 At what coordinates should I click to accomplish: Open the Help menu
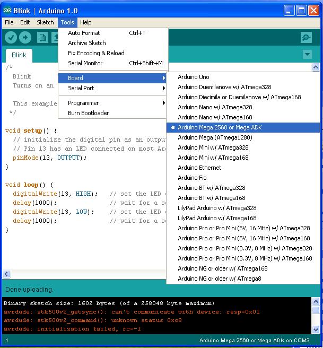click(85, 22)
